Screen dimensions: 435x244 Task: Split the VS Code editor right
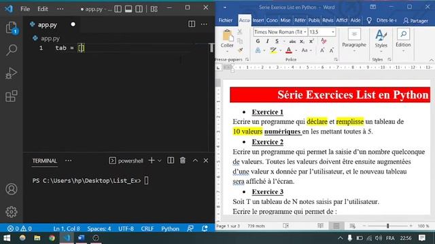(192, 24)
